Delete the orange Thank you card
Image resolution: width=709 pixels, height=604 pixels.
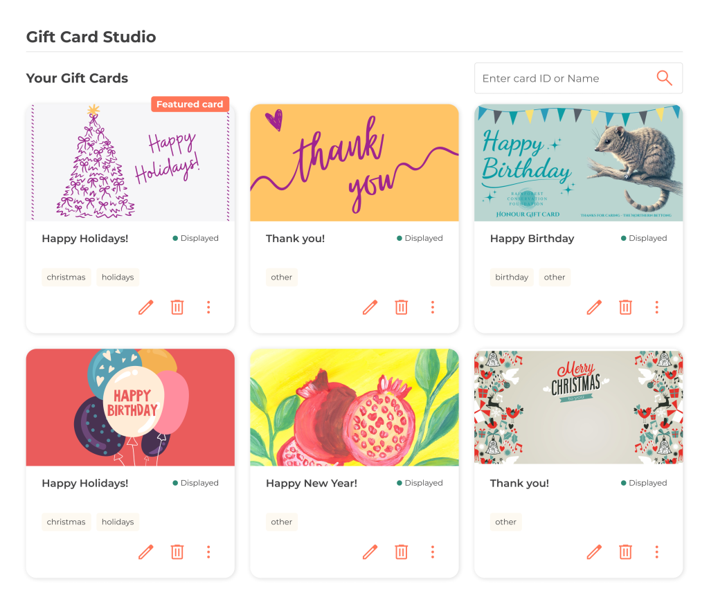coord(401,307)
